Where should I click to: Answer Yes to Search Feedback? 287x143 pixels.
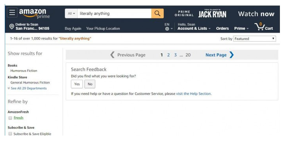coord(77,84)
